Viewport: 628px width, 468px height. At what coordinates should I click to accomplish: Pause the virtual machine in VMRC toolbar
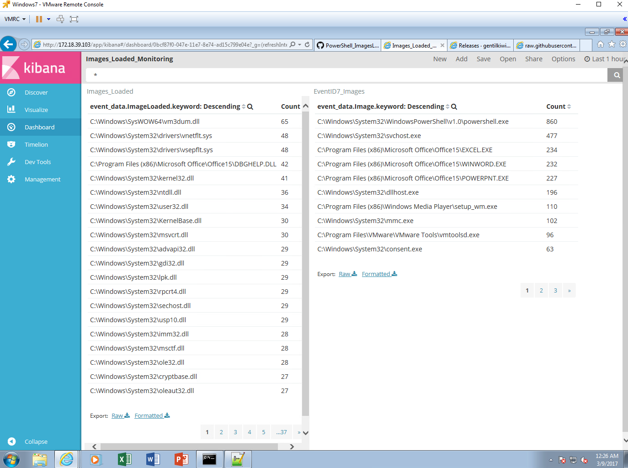tap(39, 19)
